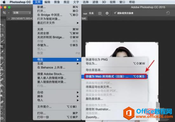This screenshot has height=122, width=175.
Task: Select the Move tool in the toolbox
Action: [x=2, y=25]
